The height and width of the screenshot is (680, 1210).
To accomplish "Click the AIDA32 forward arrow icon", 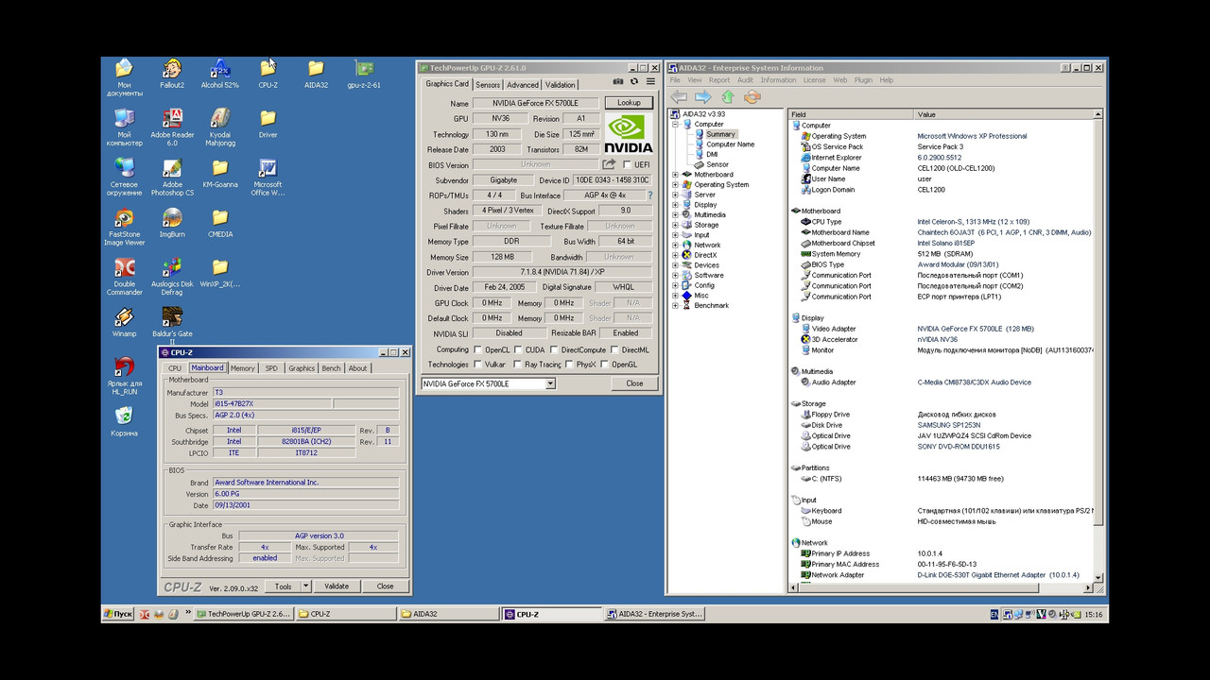I will click(702, 96).
